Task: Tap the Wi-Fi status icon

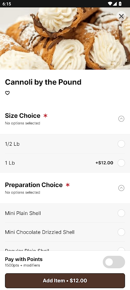Action: tap(110, 4)
